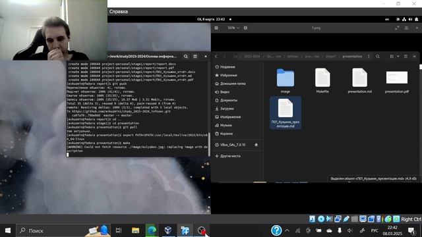Open Другие места in the sidebar

coord(227,156)
